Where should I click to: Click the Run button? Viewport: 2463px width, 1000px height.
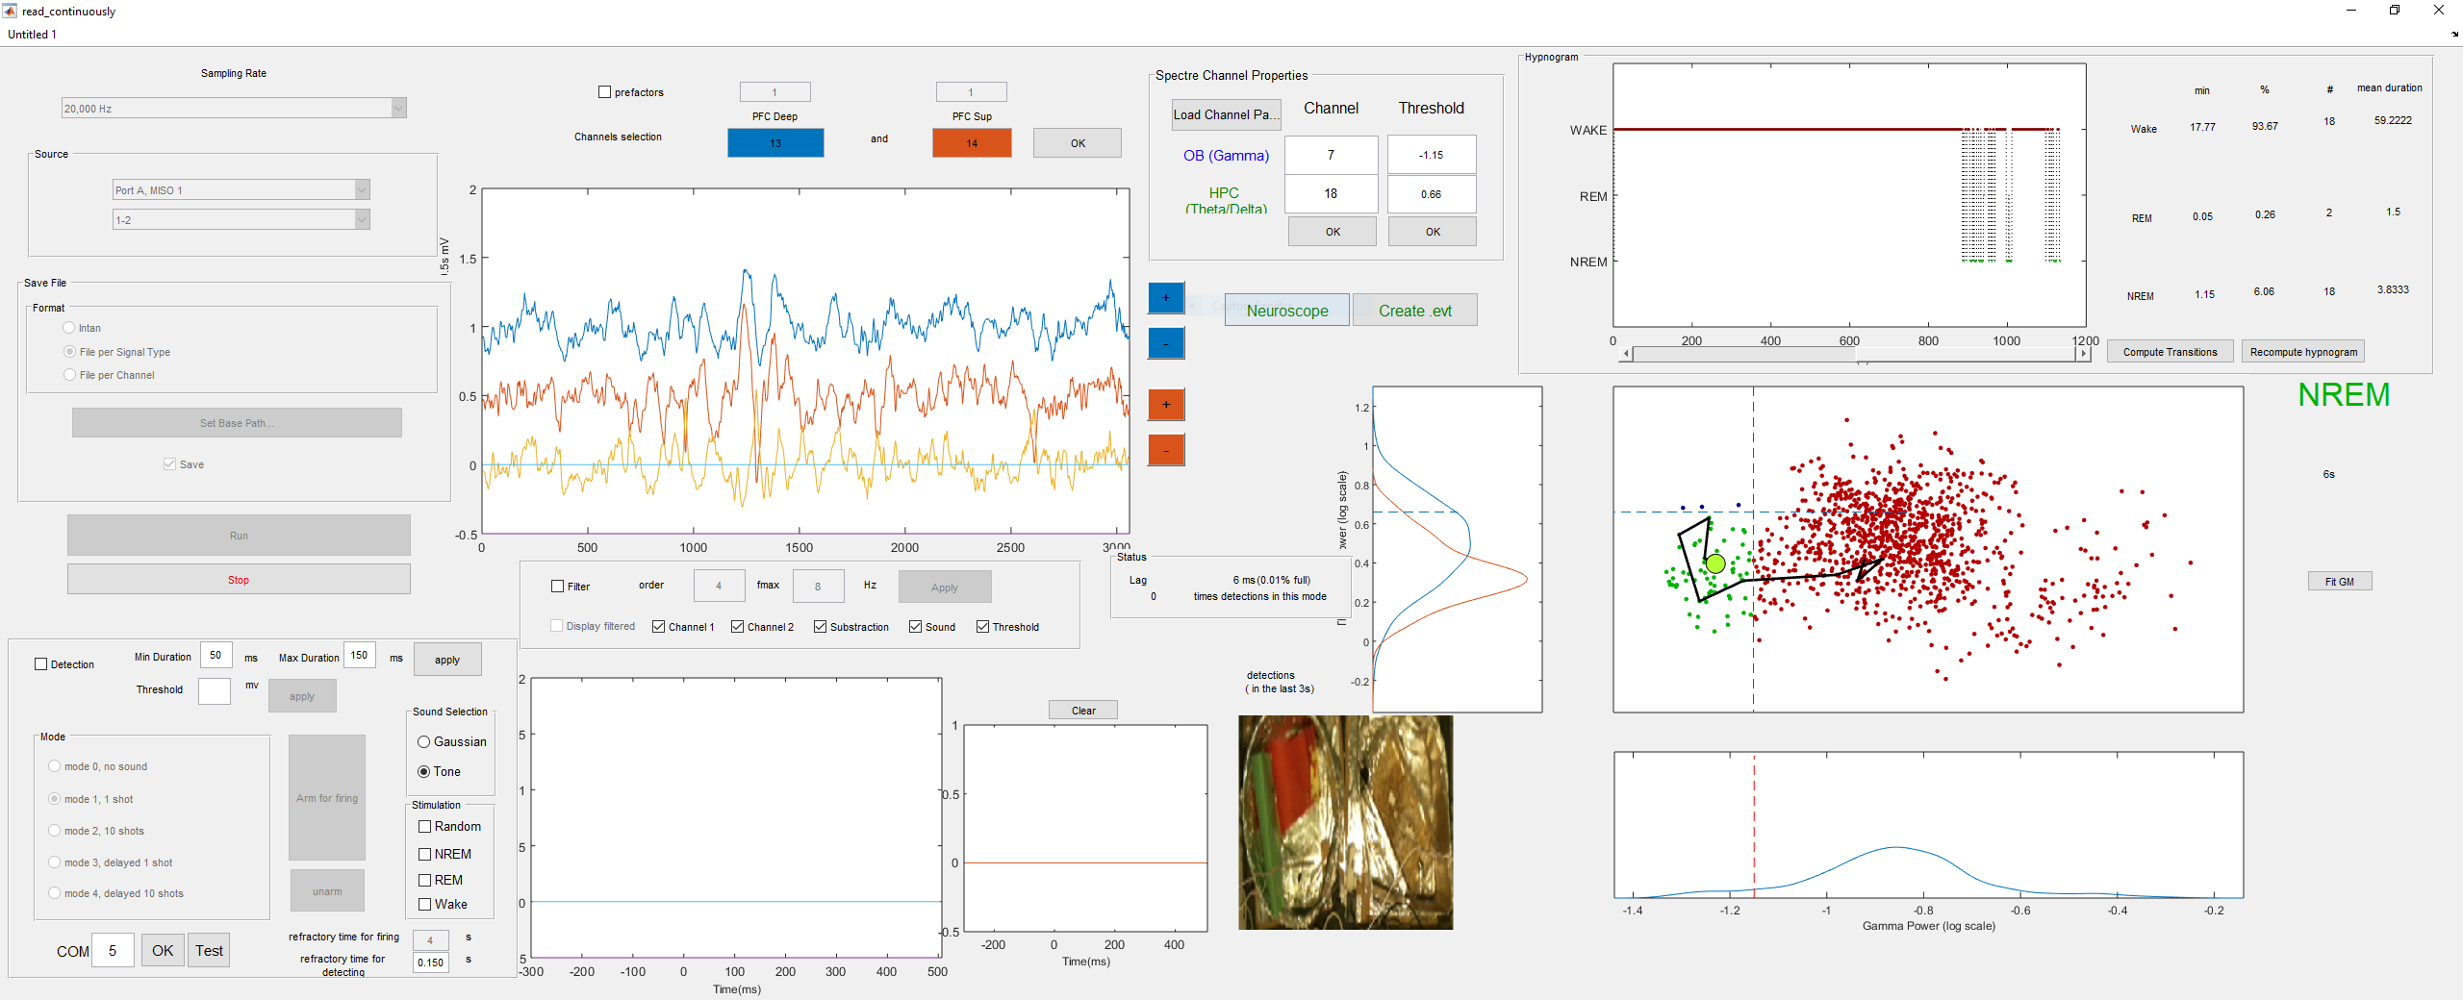(238, 536)
